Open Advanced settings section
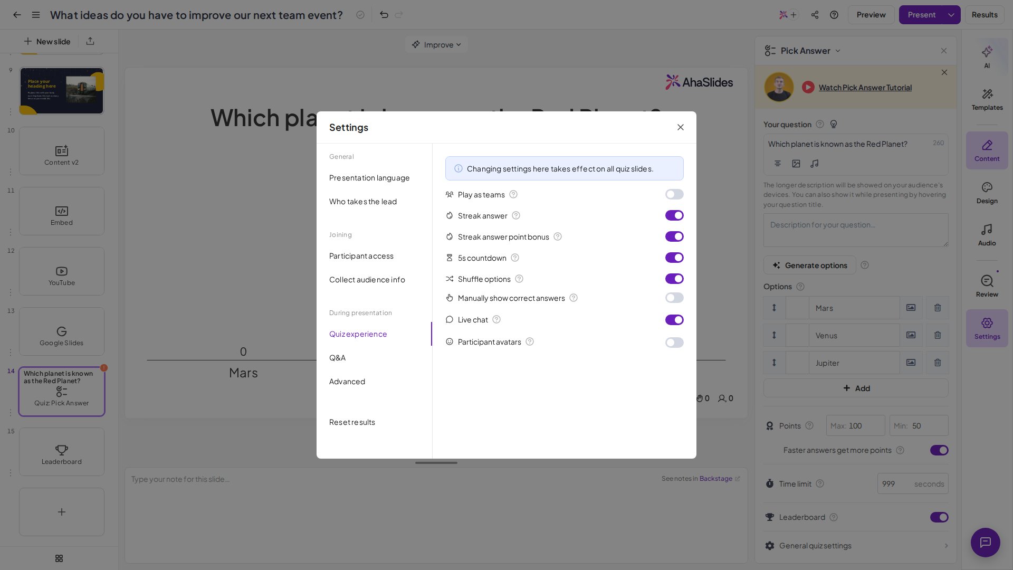This screenshot has width=1013, height=570. 347,382
